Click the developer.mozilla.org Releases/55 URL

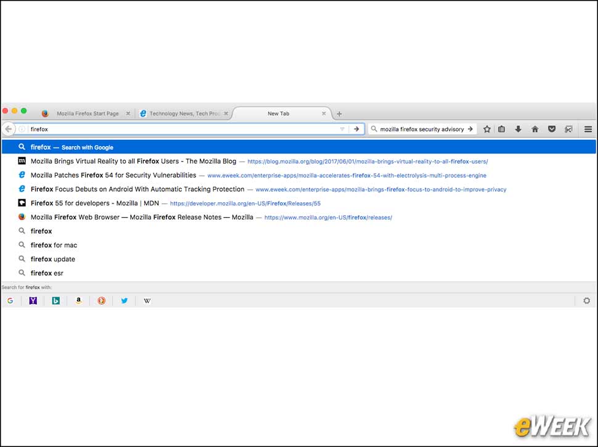tap(245, 203)
